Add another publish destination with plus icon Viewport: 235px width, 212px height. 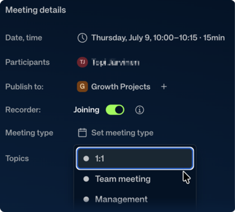click(164, 87)
